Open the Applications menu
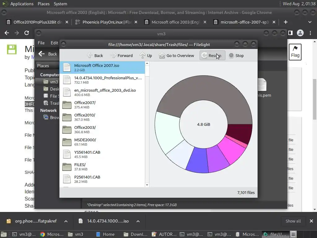This screenshot has height=238, width=317. click(x=22, y=4)
